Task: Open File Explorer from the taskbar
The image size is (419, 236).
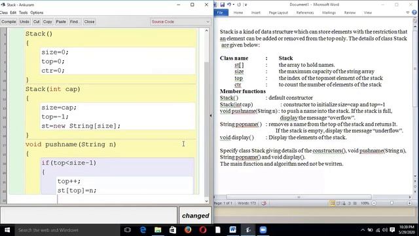Action: pyautogui.click(x=158, y=230)
